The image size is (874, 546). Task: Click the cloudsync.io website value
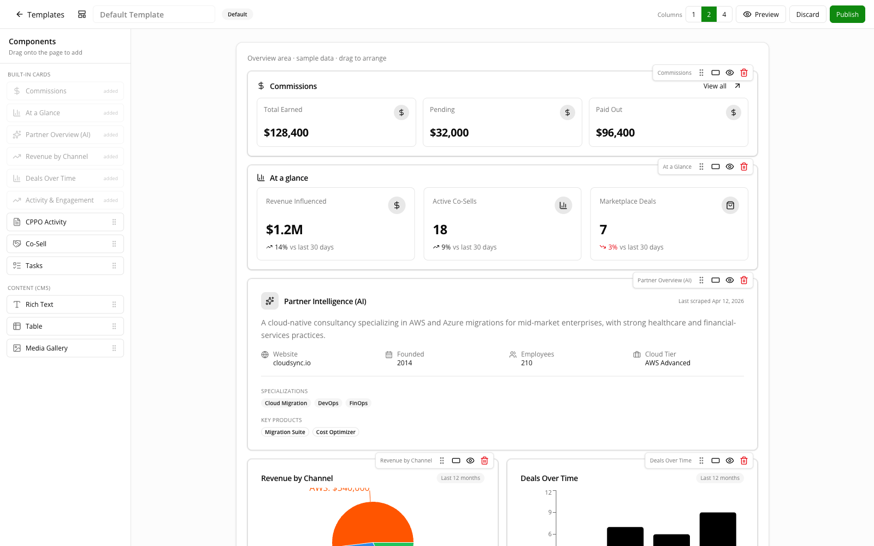click(x=292, y=363)
